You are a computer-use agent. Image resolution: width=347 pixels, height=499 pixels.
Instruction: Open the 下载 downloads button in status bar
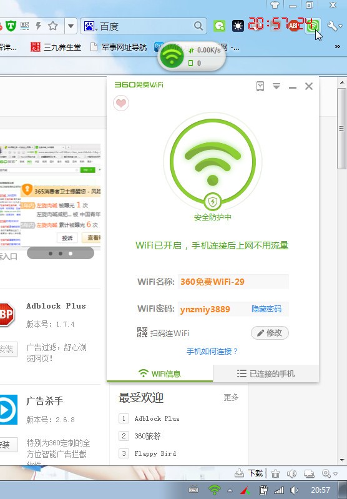(x=249, y=473)
